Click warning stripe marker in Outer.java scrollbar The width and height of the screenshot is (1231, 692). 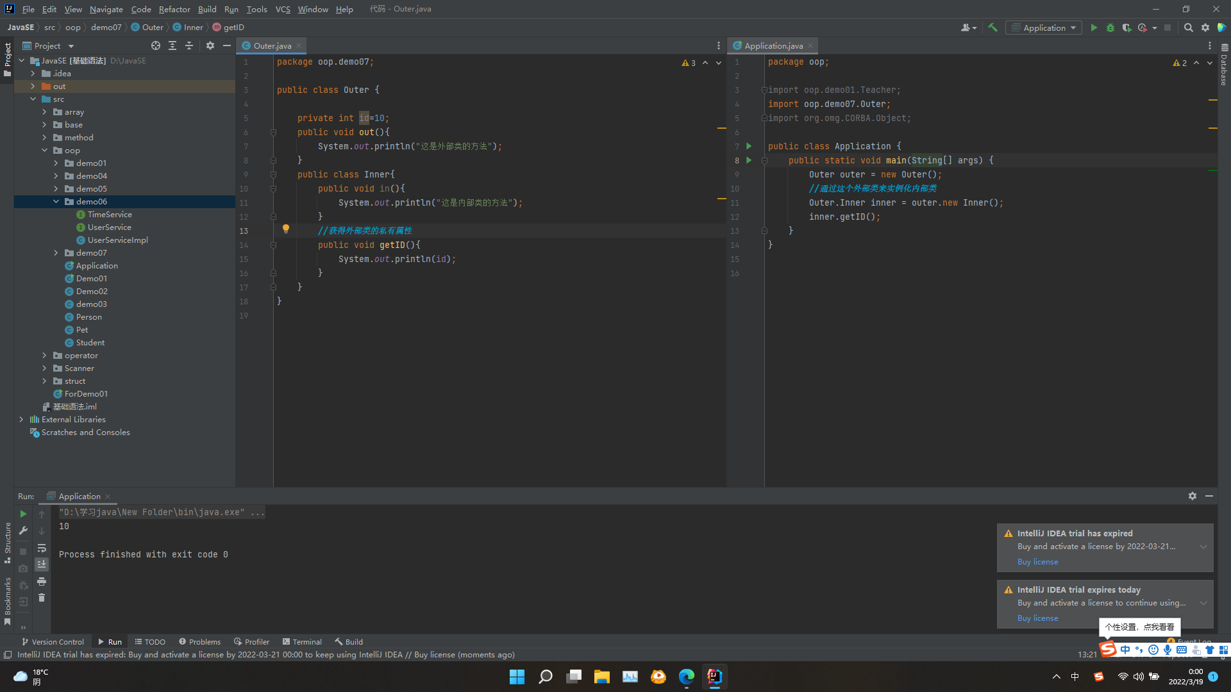pyautogui.click(x=721, y=129)
